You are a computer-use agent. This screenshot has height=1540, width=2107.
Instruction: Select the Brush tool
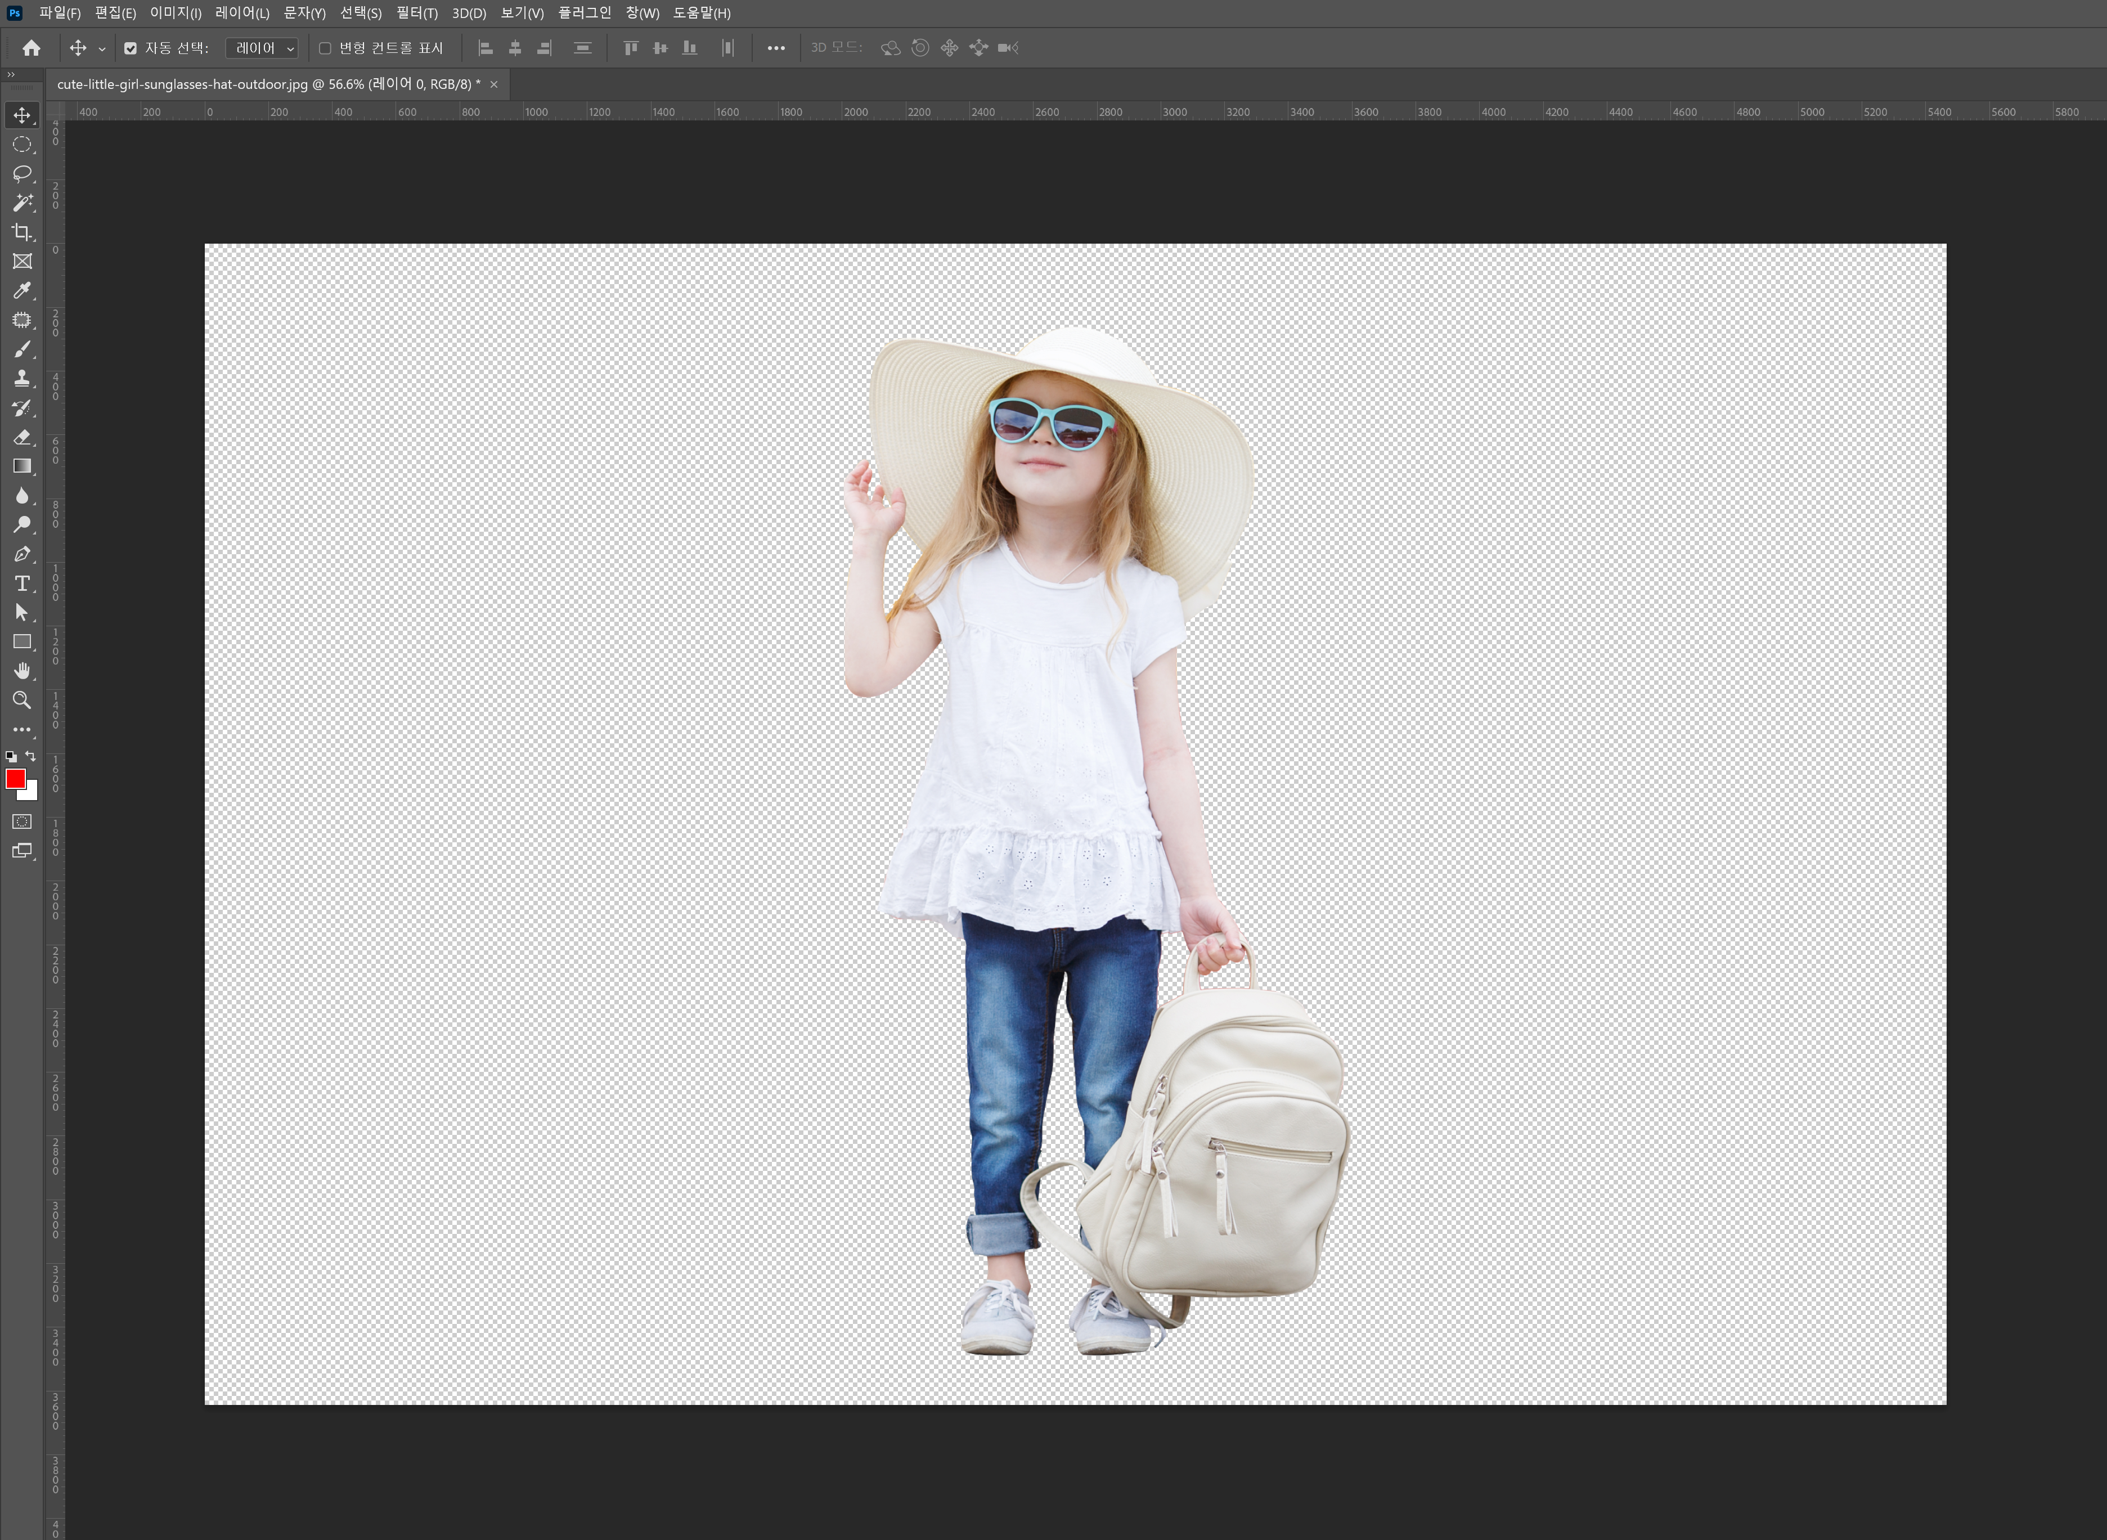[x=23, y=349]
